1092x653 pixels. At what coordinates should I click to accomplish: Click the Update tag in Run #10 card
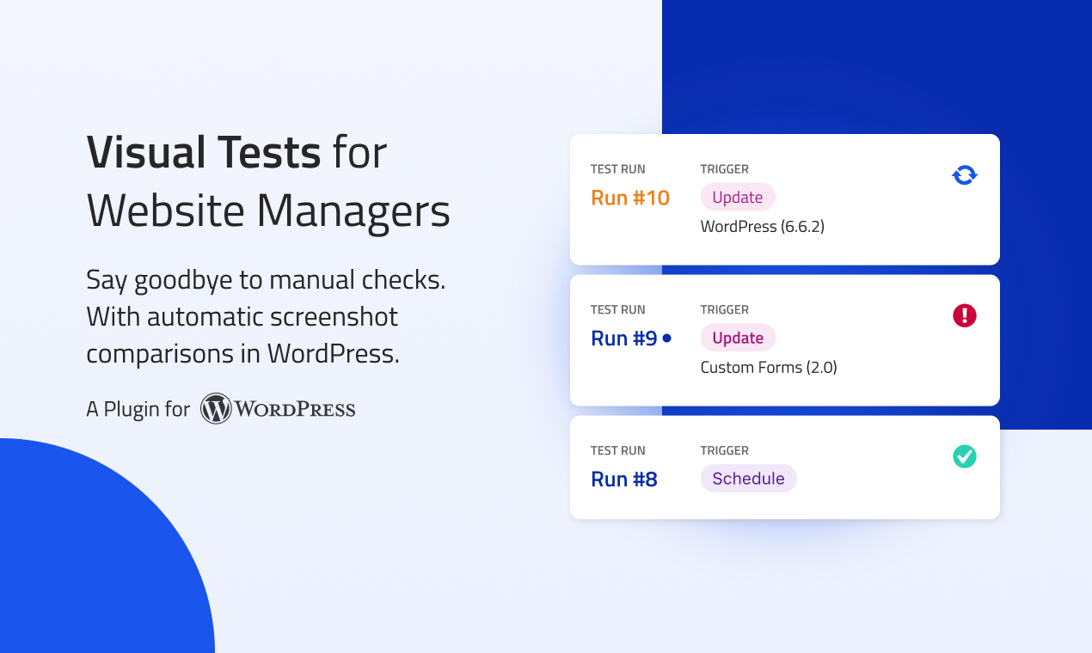[738, 198]
